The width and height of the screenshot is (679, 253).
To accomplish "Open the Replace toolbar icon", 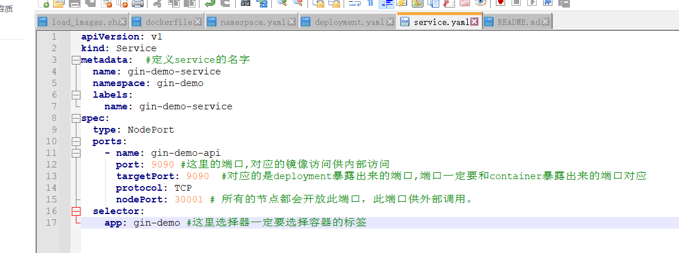I will click(262, 3).
